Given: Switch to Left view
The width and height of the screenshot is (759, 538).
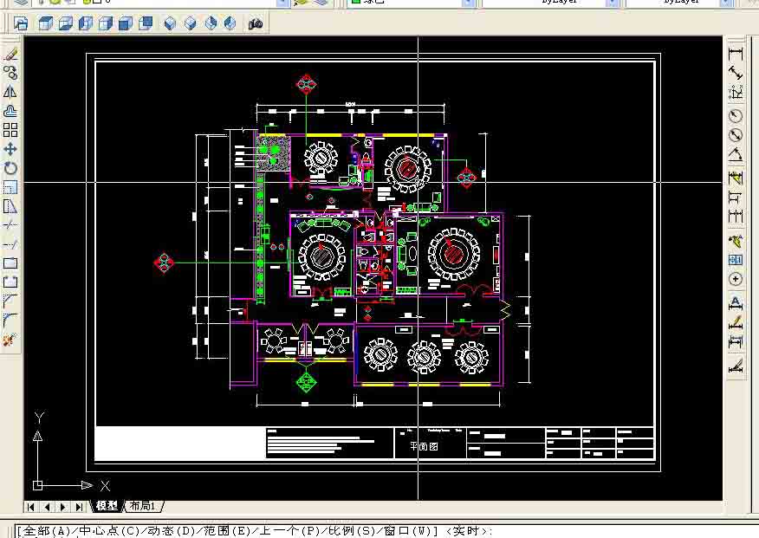Looking at the screenshot, I should [86, 23].
